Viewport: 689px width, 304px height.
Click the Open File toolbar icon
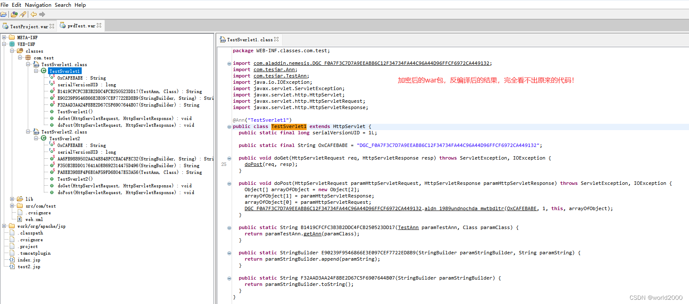(3, 14)
